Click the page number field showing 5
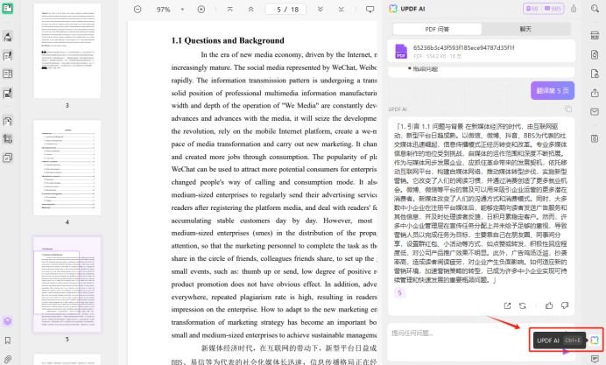 click(286, 10)
